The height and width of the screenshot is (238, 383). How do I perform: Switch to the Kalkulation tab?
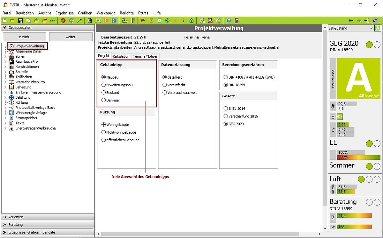tap(121, 56)
